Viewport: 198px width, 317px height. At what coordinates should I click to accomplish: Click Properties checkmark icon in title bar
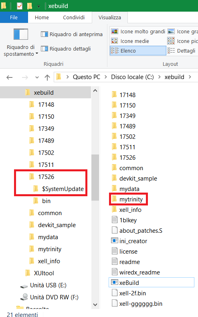click(x=20, y=6)
